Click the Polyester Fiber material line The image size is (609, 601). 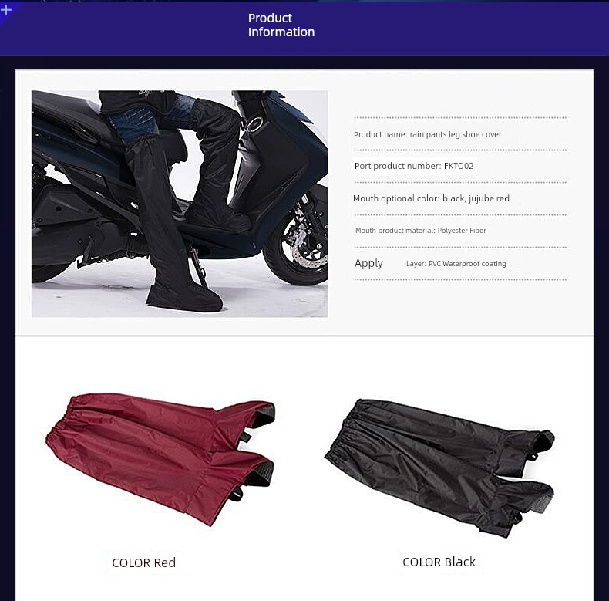point(421,231)
